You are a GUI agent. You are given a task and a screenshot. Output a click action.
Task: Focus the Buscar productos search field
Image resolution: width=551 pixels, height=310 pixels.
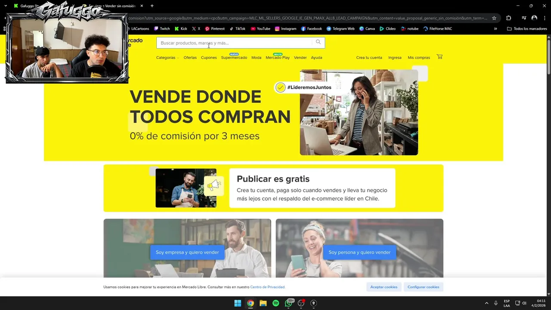pyautogui.click(x=235, y=43)
